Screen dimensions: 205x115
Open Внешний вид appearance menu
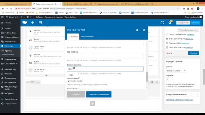click(x=10, y=69)
